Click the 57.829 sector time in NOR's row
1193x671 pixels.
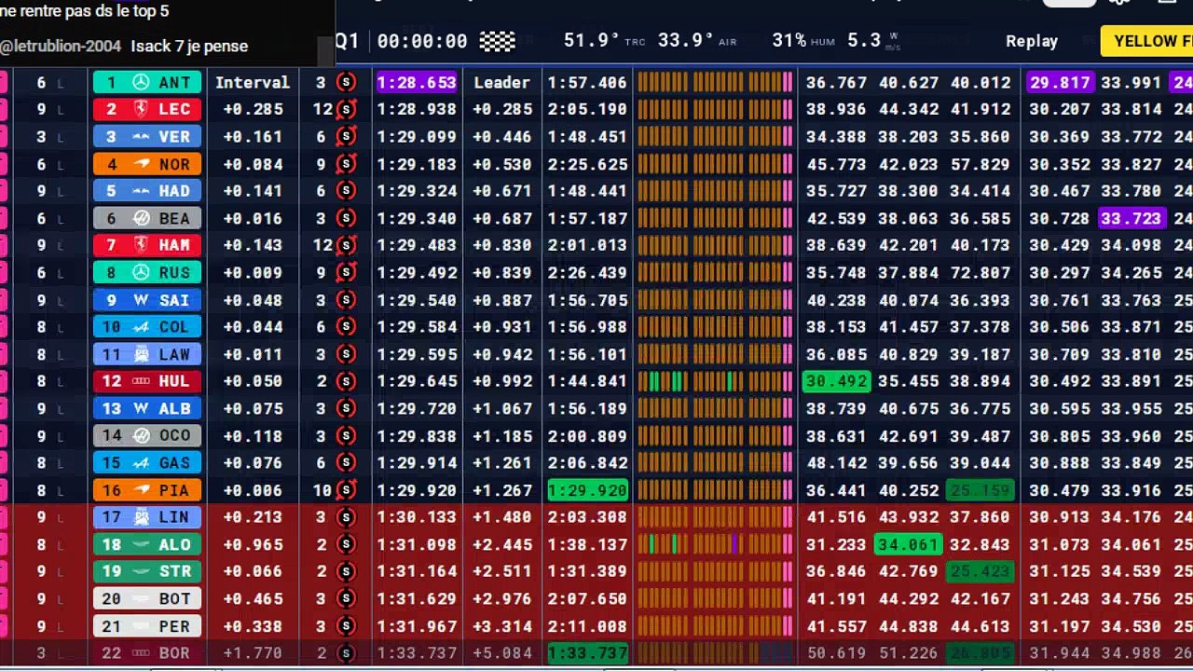click(x=980, y=164)
